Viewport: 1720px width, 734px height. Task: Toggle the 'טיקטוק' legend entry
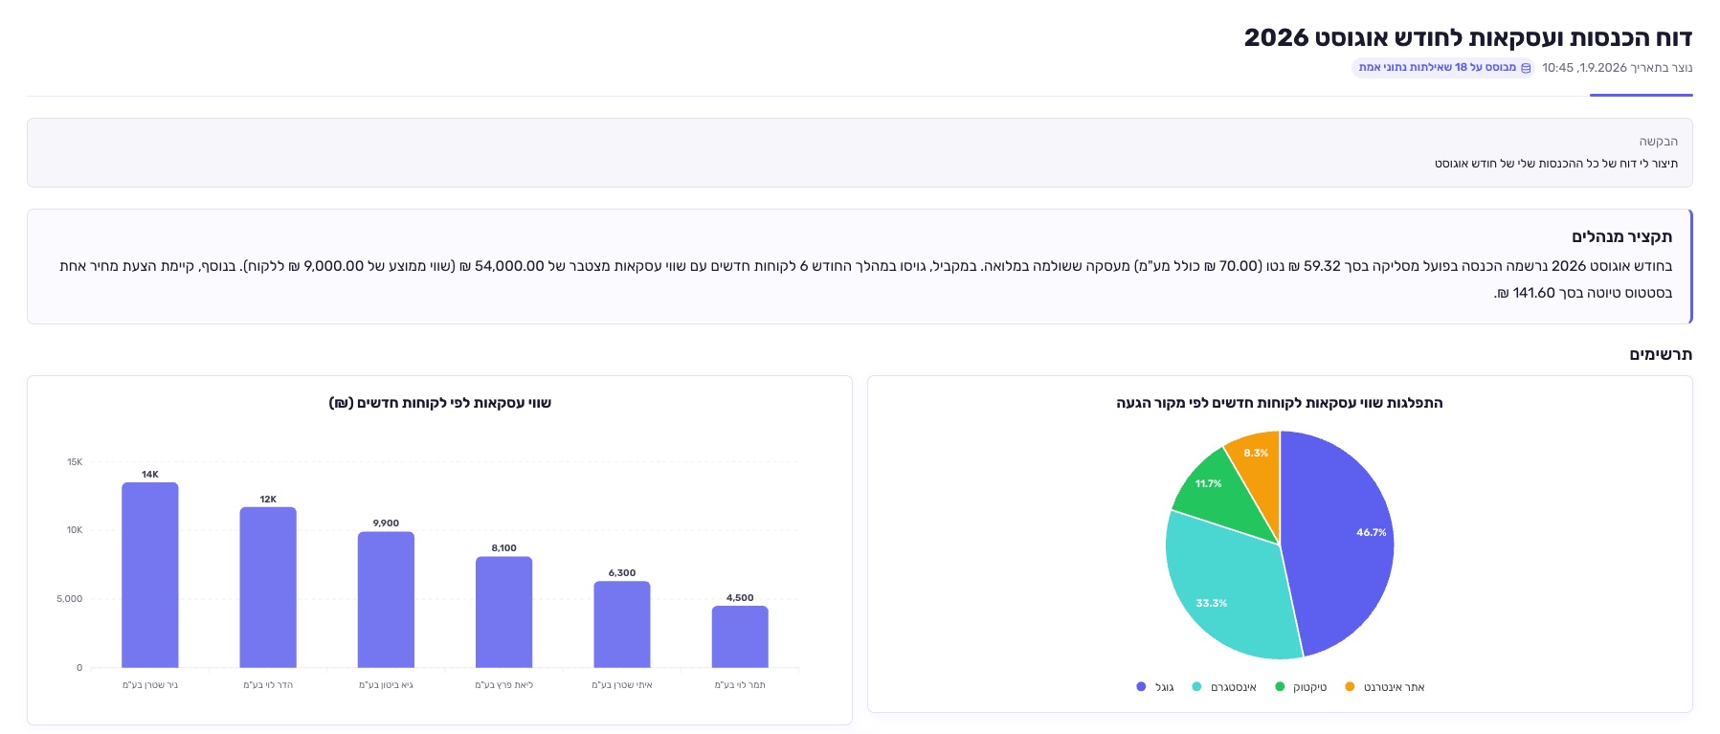(x=1302, y=687)
